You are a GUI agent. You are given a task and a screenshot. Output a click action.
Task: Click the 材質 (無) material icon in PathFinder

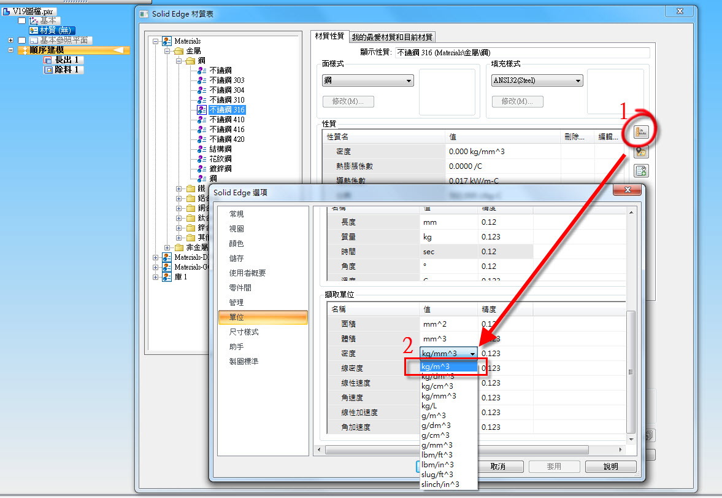tap(34, 31)
